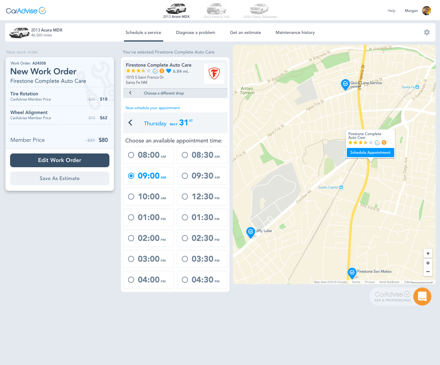The height and width of the screenshot is (365, 440).
Task: Click the verified checkmark badge in shop card
Action: coord(155,71)
